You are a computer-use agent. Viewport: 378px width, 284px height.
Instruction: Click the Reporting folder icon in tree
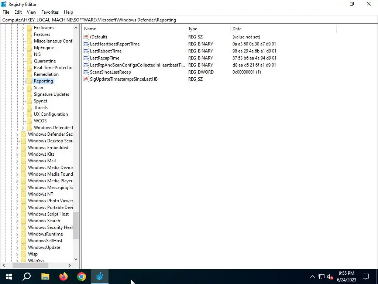tap(30, 81)
